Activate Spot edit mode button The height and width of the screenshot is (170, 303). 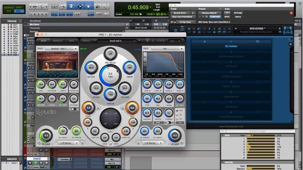[x=19, y=8]
